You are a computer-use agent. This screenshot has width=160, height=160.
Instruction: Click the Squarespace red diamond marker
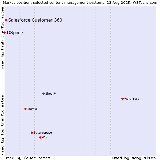click(32, 133)
